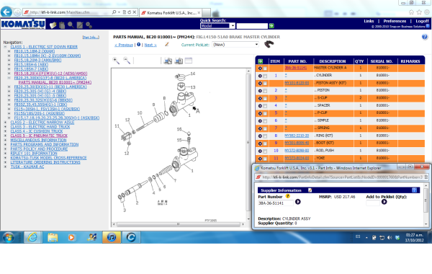Open Internet Explorer from the taskbar

click(x=32, y=237)
